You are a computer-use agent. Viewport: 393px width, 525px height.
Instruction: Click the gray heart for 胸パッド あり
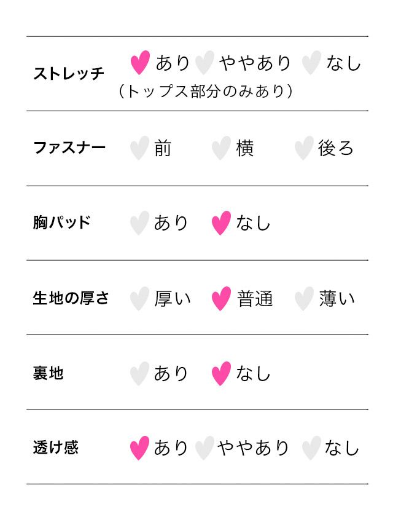pyautogui.click(x=139, y=223)
